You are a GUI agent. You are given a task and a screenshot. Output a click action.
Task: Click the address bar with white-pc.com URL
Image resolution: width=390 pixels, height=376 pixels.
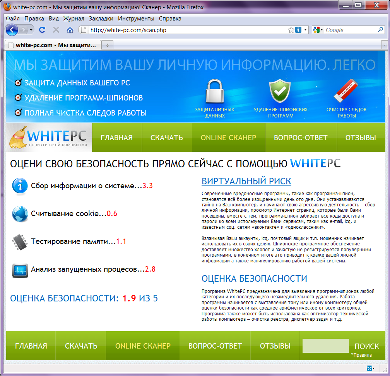click(x=184, y=30)
